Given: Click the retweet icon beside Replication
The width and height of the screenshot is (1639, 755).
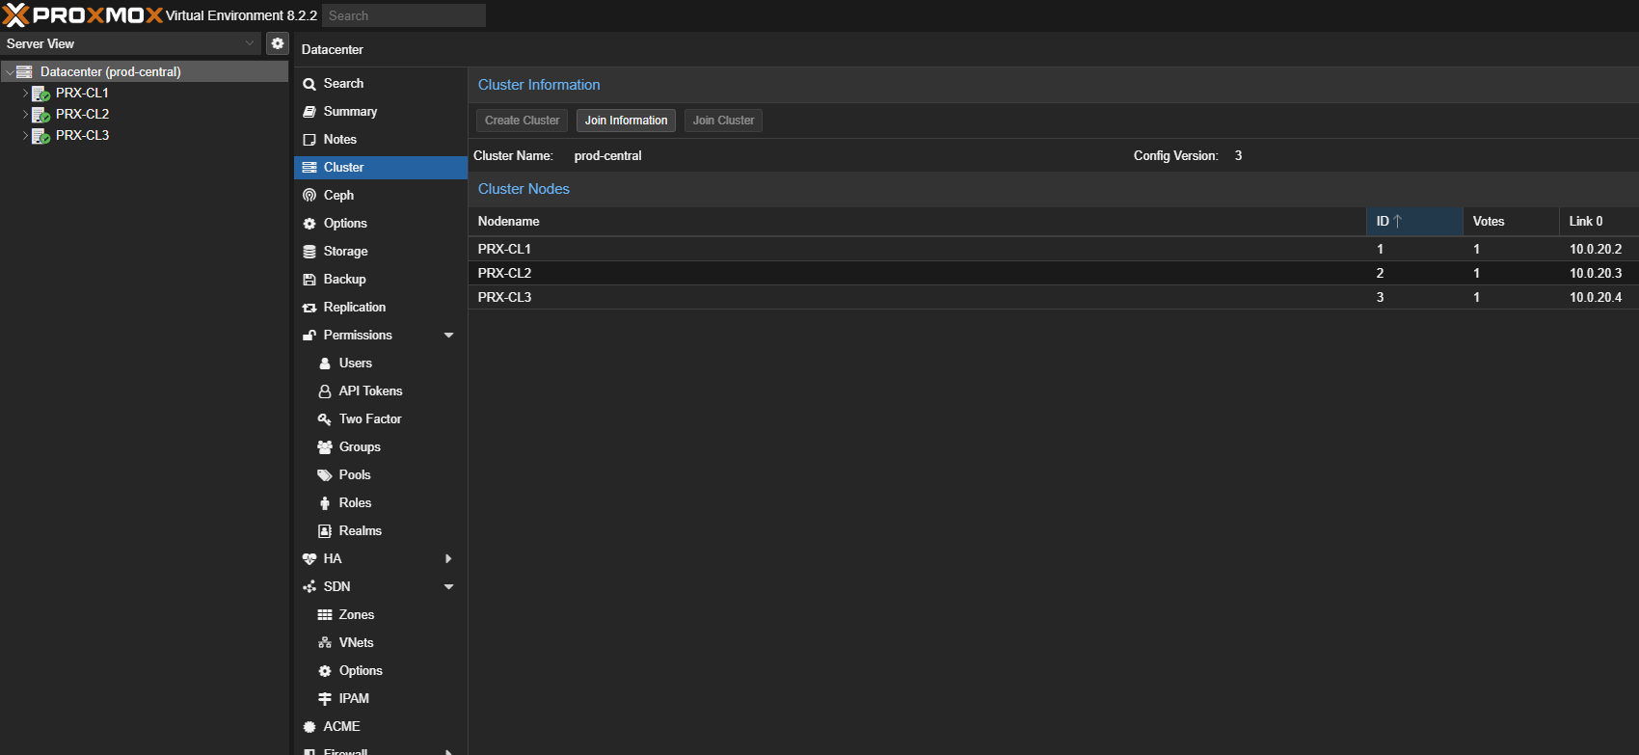Looking at the screenshot, I should [309, 308].
